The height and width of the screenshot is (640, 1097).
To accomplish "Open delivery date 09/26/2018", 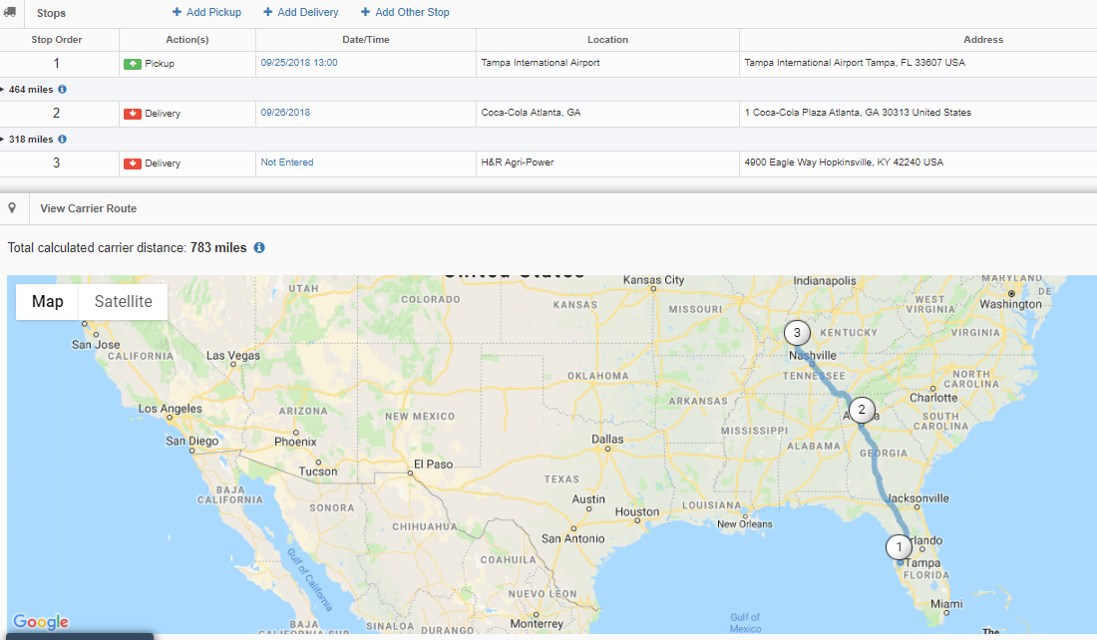I will coord(285,112).
